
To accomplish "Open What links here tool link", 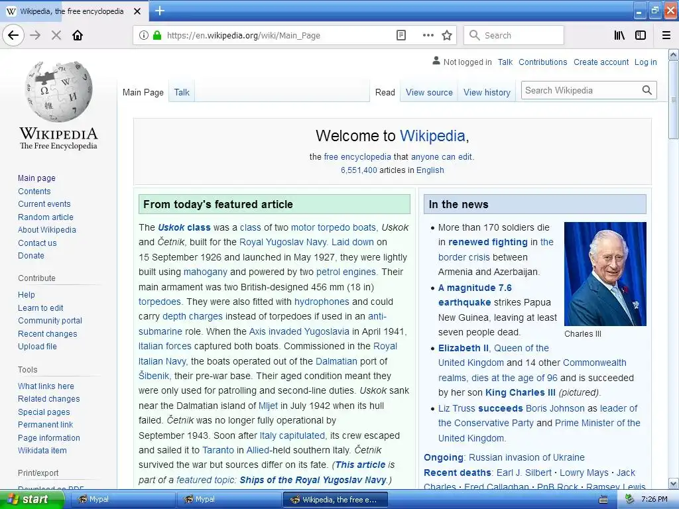I will coord(46,386).
